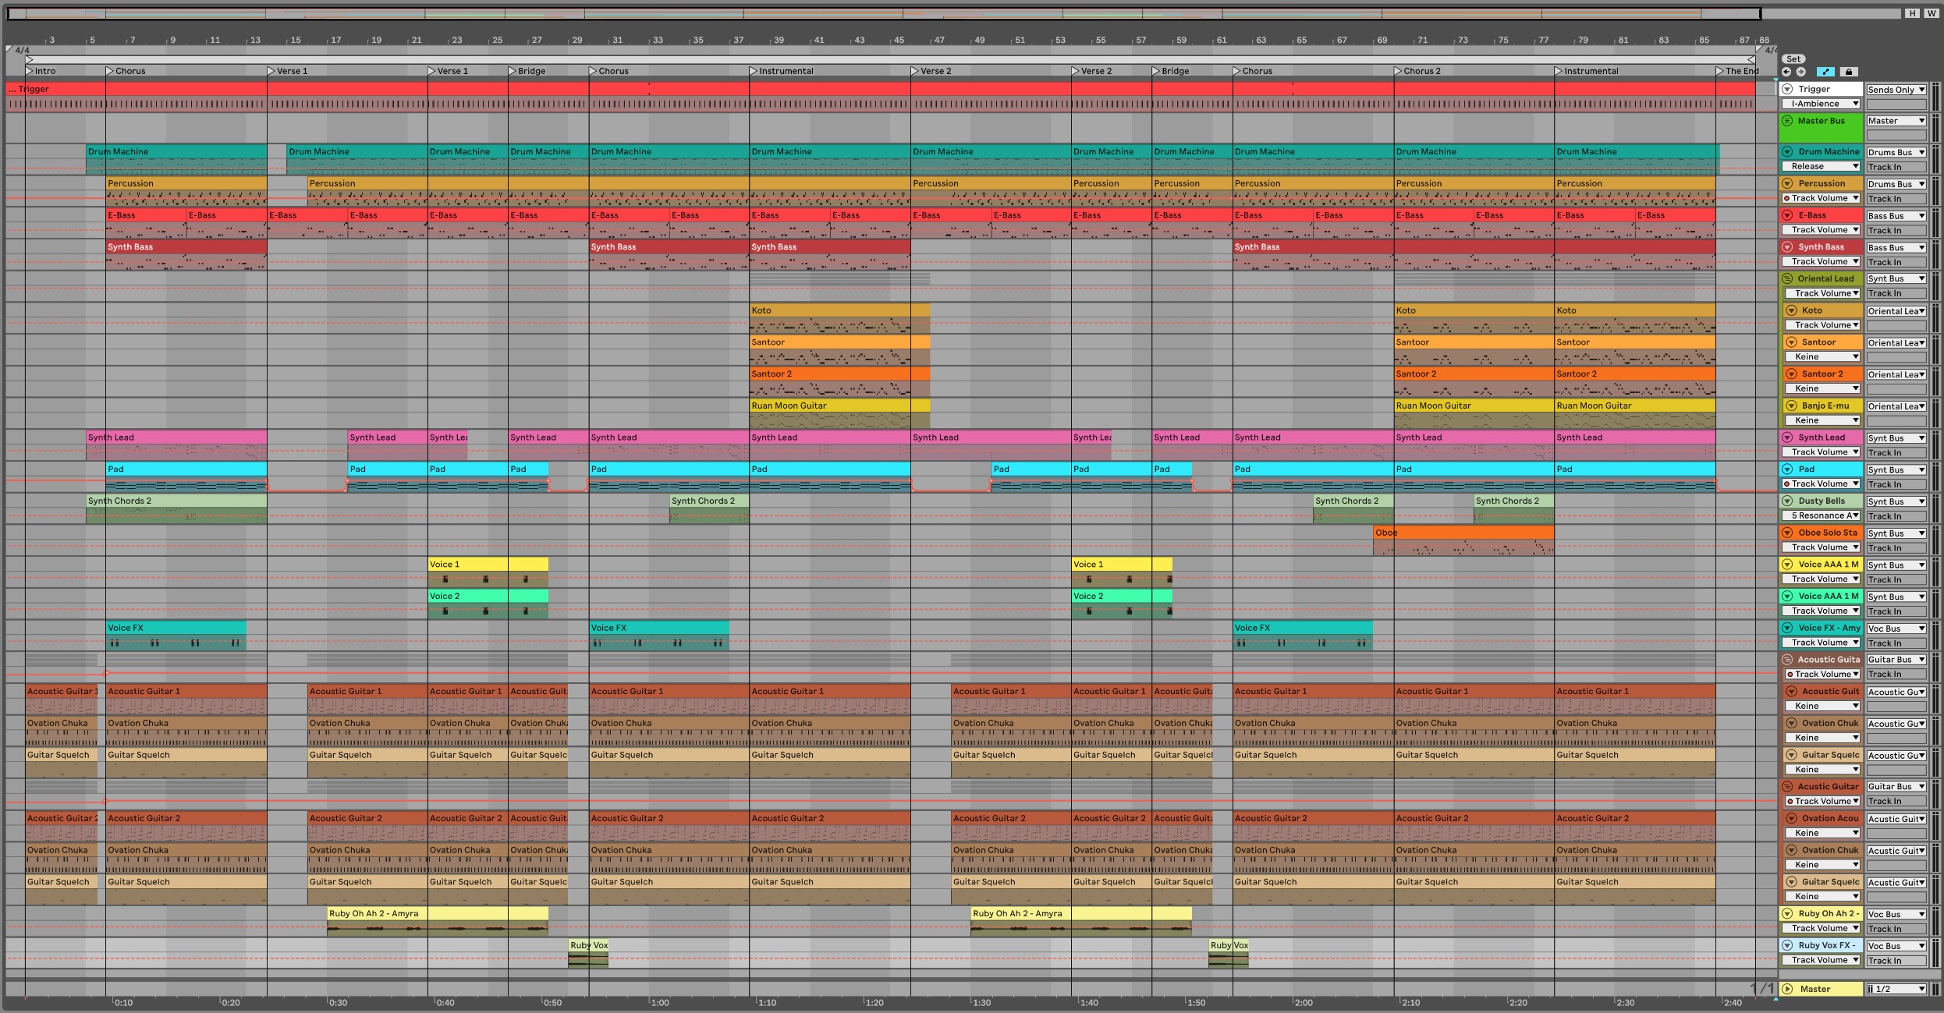
Task: Click bar 39 in beat ruler
Action: click(x=779, y=40)
